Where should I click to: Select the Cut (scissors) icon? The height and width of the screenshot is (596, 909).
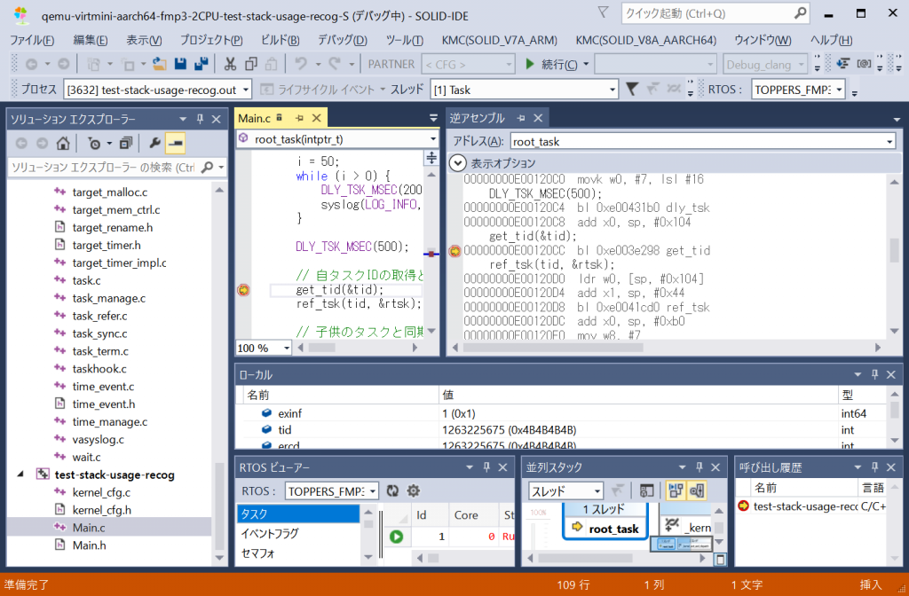tap(229, 62)
